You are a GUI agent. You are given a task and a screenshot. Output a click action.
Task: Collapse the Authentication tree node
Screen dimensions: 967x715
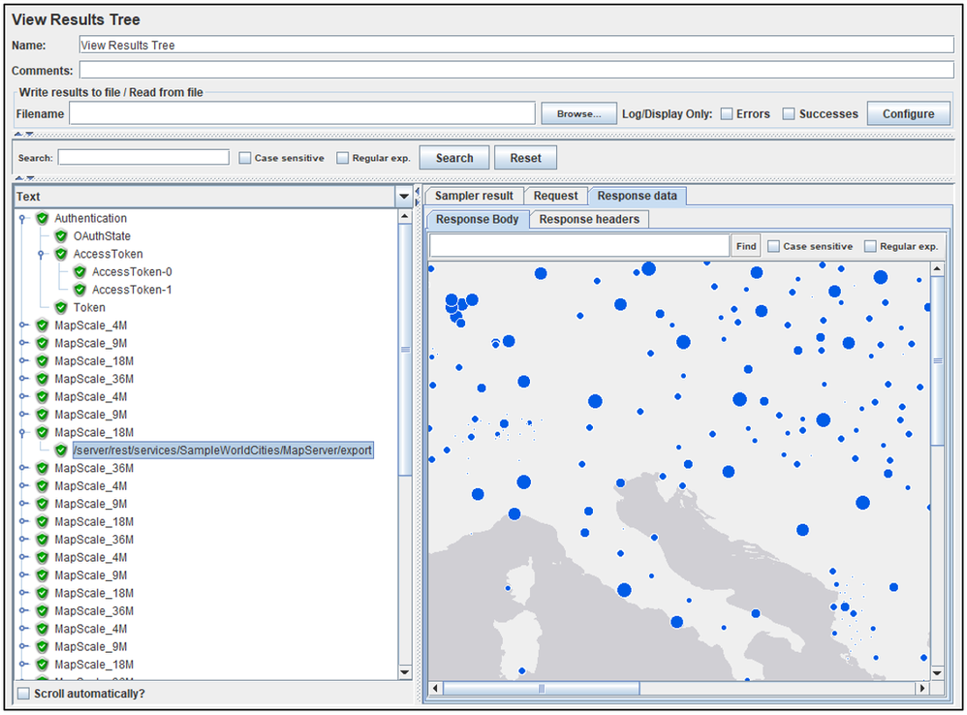(x=22, y=219)
